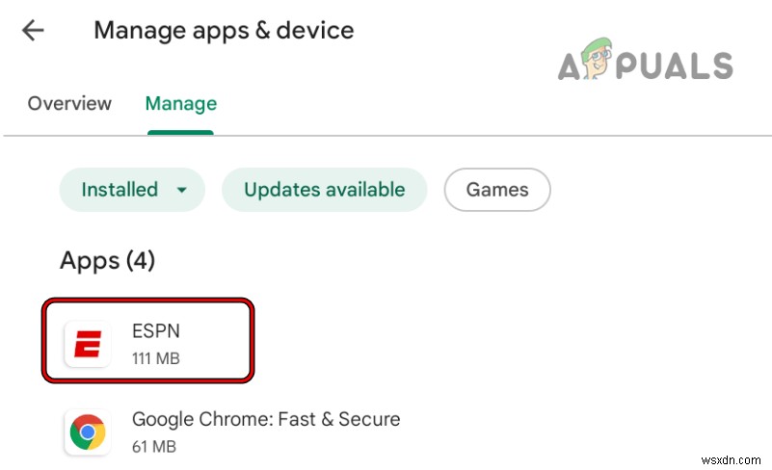
Task: Open the Installed filter chip label
Action: (120, 190)
